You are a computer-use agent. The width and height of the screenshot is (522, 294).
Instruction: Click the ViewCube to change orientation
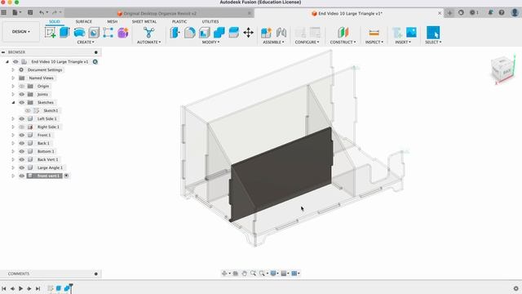click(x=502, y=69)
